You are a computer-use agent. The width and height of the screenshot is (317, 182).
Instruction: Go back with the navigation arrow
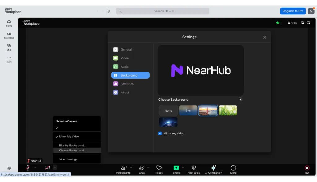(98, 11)
